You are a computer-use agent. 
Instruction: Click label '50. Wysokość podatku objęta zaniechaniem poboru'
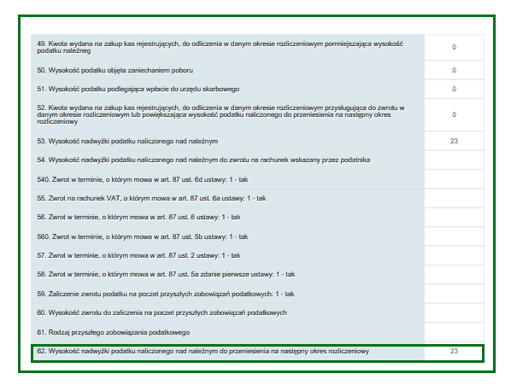(115, 70)
